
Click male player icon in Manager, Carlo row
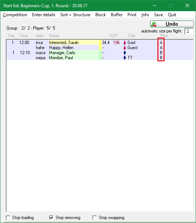(x=125, y=53)
